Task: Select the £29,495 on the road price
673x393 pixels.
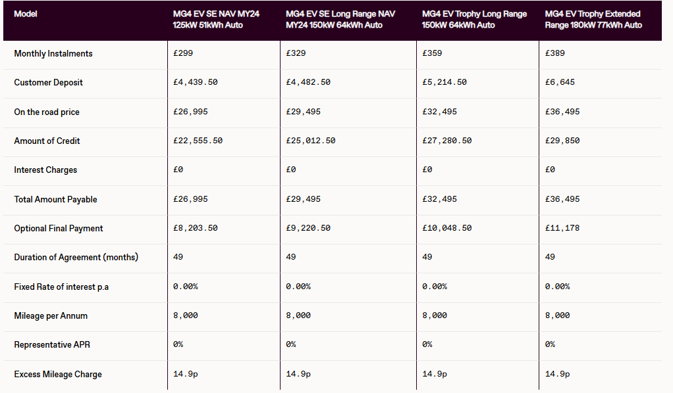Action: tap(303, 112)
